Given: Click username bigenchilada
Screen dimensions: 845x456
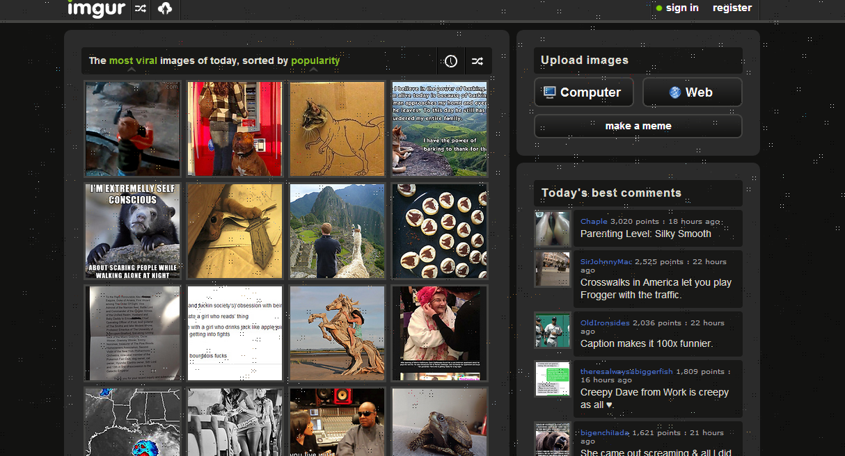Looking at the screenshot, I should [x=605, y=432].
